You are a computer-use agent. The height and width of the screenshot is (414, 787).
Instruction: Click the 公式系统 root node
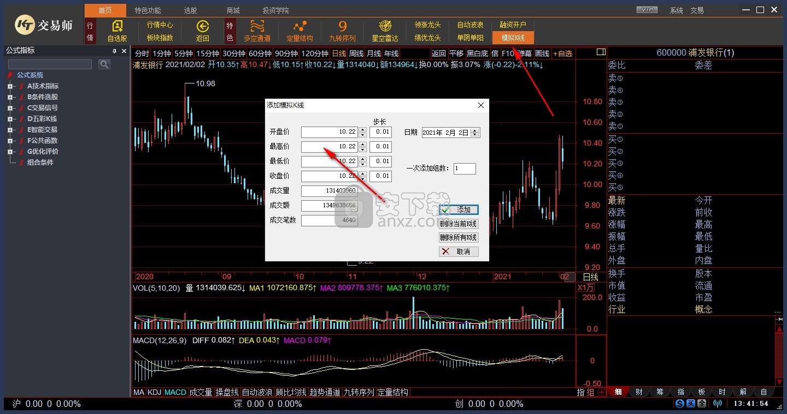click(30, 75)
